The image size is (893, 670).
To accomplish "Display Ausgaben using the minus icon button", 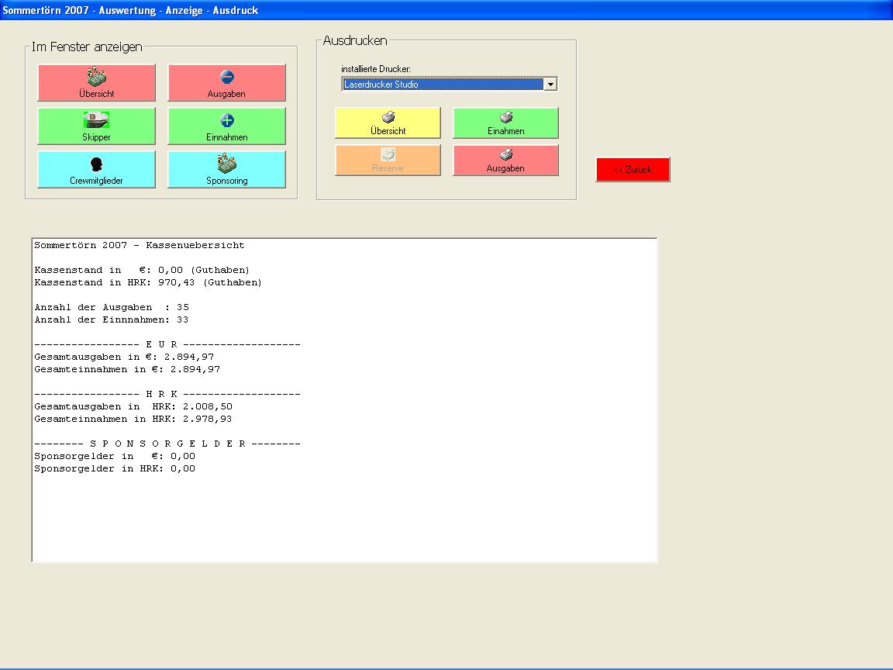I will pyautogui.click(x=226, y=82).
